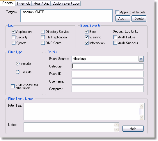Open the Custom Event Logs tab
The width and height of the screenshot is (158, 141).
66,3
